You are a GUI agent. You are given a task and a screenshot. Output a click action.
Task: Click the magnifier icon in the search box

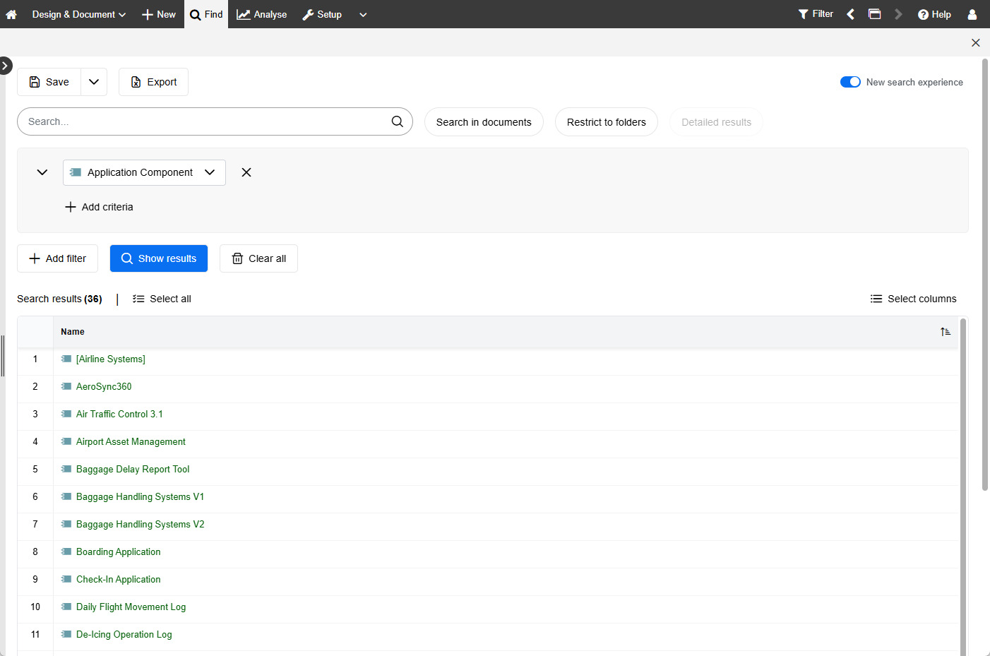tap(397, 121)
